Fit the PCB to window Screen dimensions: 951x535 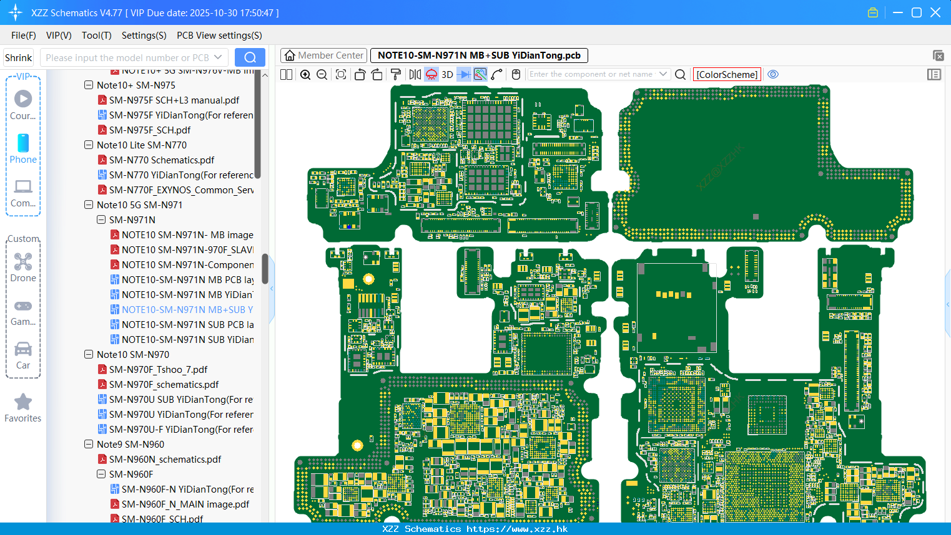coord(341,74)
